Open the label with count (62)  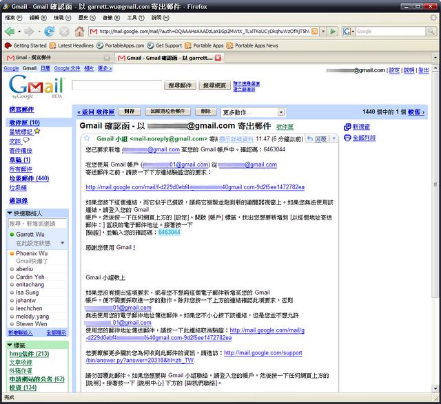(x=37, y=379)
